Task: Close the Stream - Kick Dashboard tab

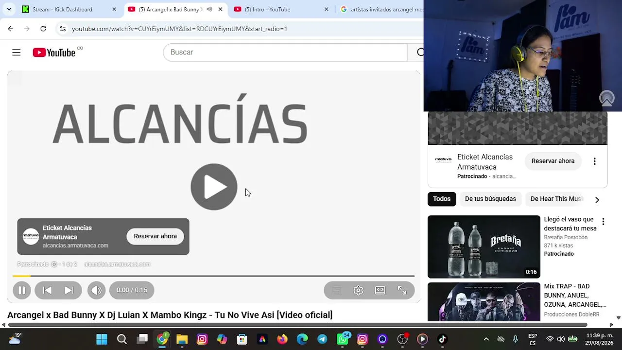Action: (x=114, y=9)
